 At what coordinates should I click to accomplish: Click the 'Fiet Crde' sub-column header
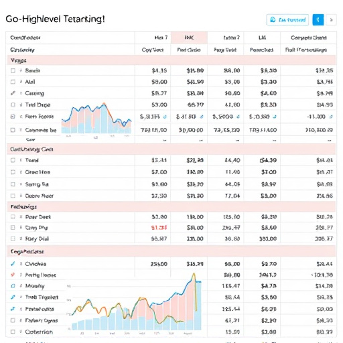click(x=189, y=50)
